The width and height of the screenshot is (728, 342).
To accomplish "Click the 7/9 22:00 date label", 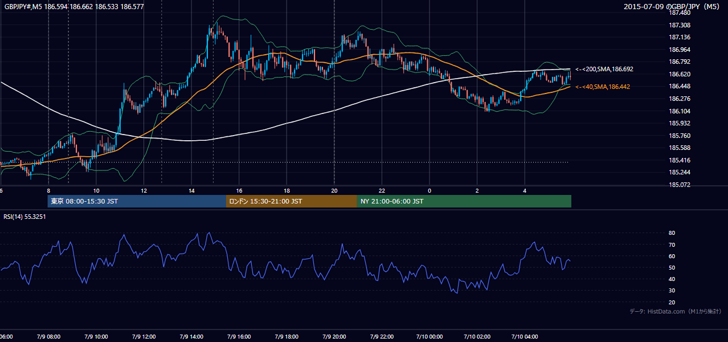I will point(382,337).
